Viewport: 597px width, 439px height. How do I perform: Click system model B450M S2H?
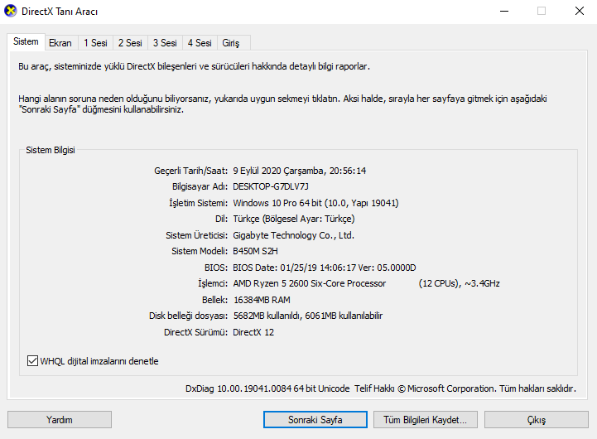pyautogui.click(x=255, y=251)
